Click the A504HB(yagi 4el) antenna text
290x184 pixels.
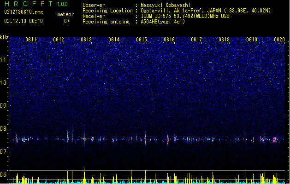pyautogui.click(x=163, y=22)
